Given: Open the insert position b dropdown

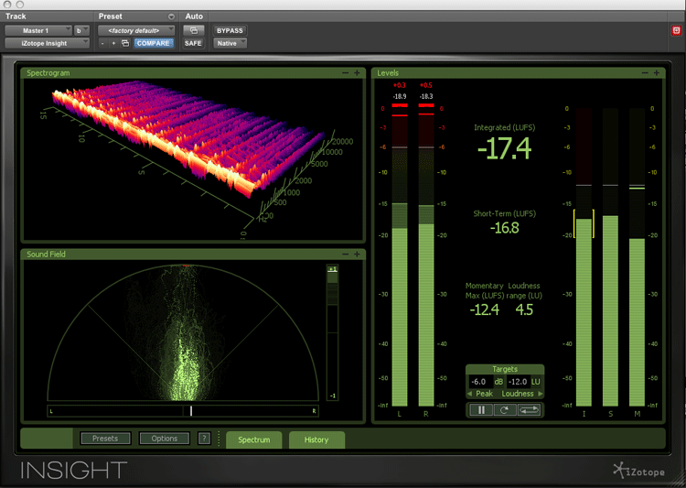Looking at the screenshot, I should pos(81,30).
